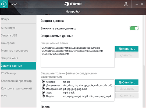This screenshot has width=146, height=108.
Task: Click Добавить next to protected folders
Action: (127, 49)
